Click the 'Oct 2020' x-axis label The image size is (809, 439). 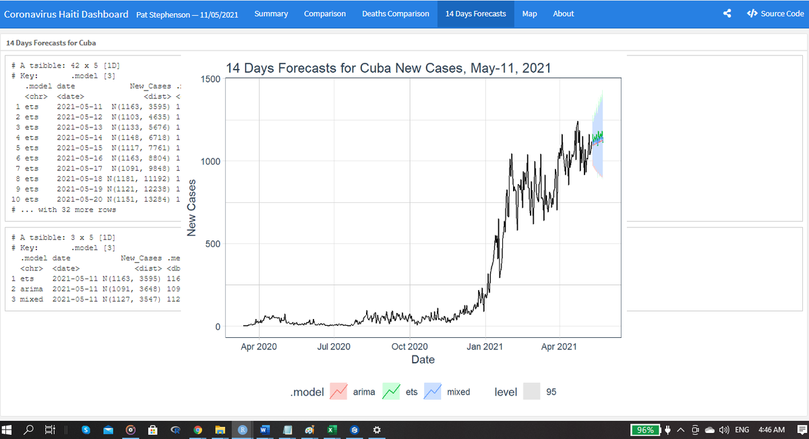coord(409,347)
